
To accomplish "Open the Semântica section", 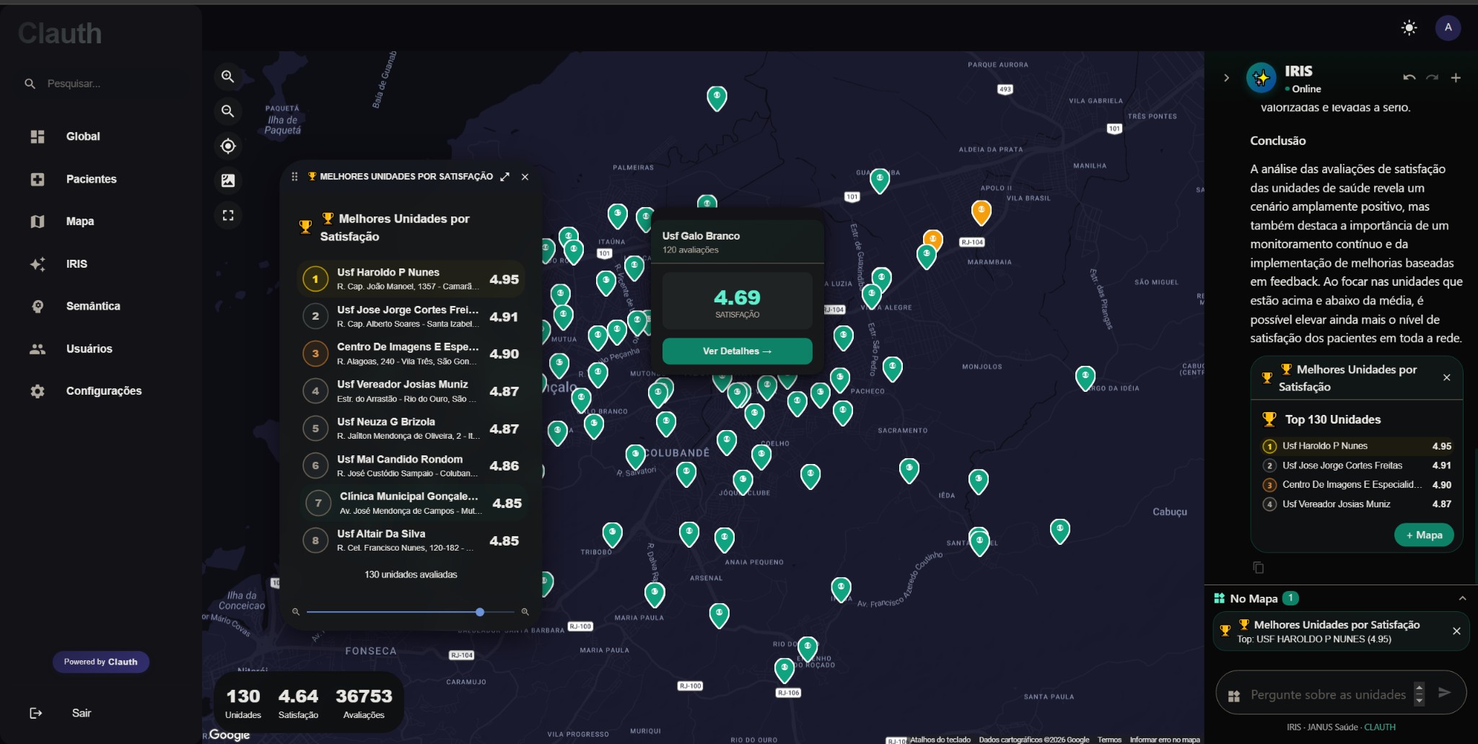I will 94,306.
